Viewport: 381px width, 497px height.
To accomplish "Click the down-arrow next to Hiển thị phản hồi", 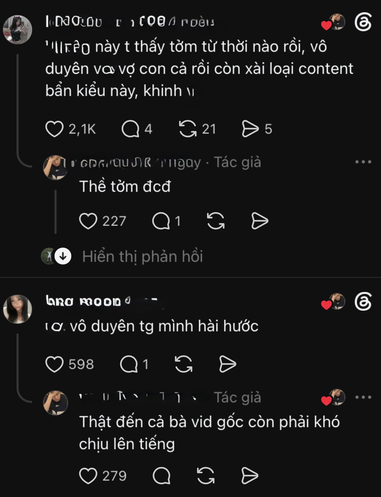I will (x=63, y=256).
